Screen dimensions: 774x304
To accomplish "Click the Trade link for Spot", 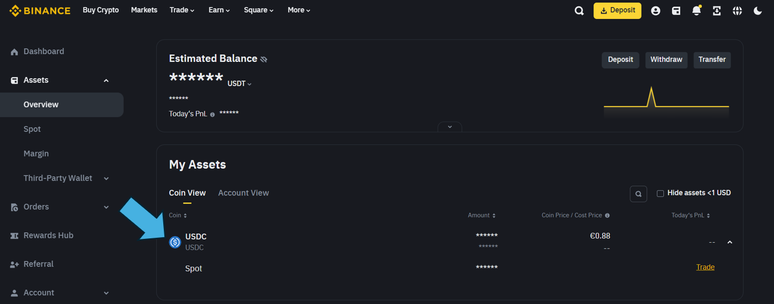I will point(705,267).
